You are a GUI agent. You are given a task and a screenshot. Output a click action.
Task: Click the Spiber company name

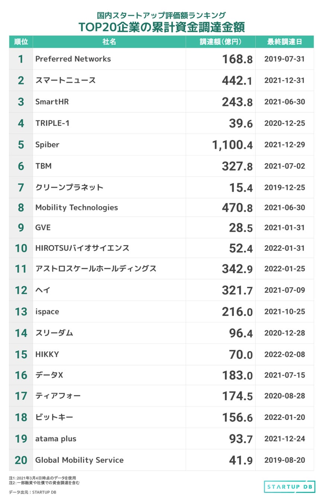coord(47,145)
